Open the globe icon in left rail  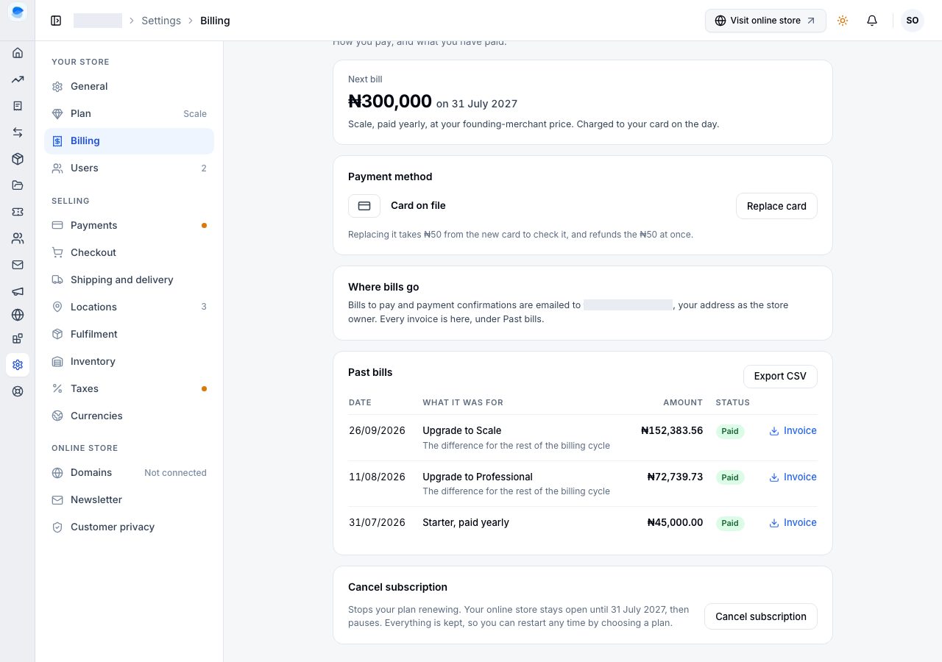coord(18,315)
